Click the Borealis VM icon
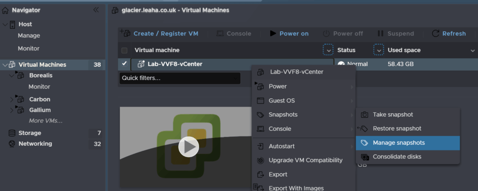The width and height of the screenshot is (478, 191). [21, 75]
